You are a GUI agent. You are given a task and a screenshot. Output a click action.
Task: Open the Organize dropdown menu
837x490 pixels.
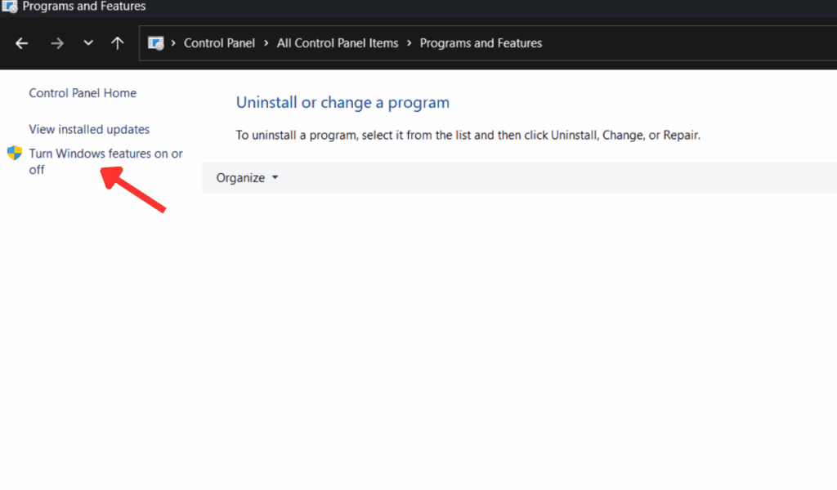point(247,177)
